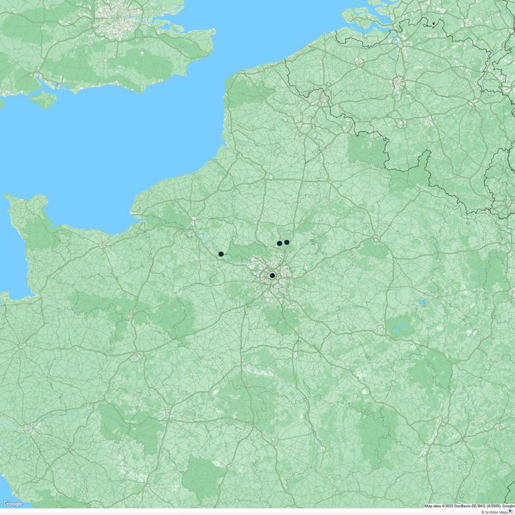Click the Rennes radial road hub
The height and width of the screenshot is (515, 515).
point(21,345)
